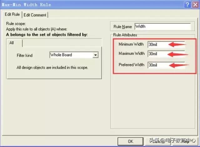Click the Rule Name label
Image resolution: width=200 pixels, height=147 pixels.
pos(123,27)
